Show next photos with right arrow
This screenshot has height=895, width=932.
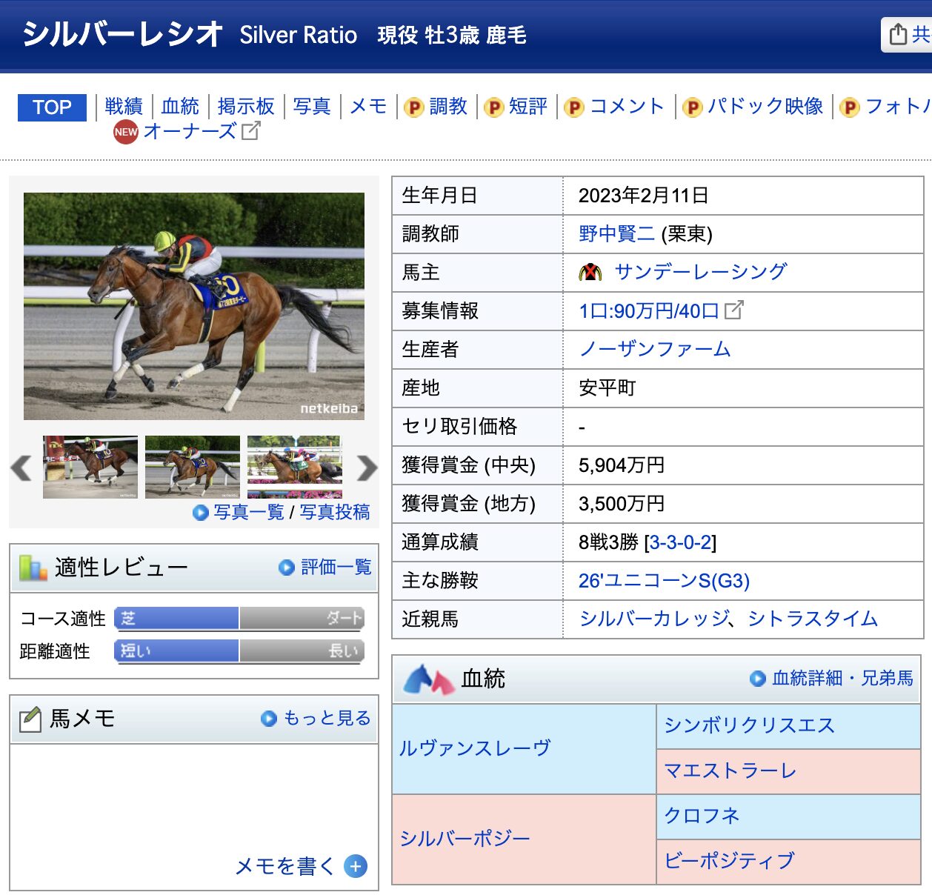pos(367,468)
